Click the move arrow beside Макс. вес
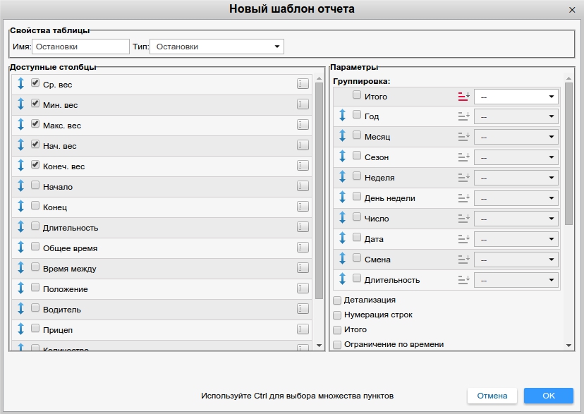Screen dimensions: 584x414 coord(21,125)
